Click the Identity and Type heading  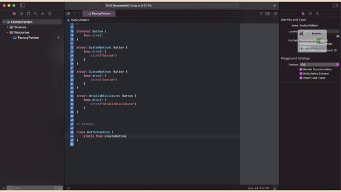pyautogui.click(x=293, y=20)
